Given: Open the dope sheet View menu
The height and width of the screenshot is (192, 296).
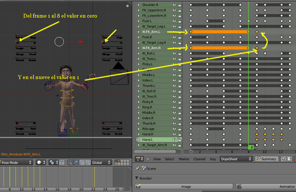Looking at the screenshot, I should coord(157,159).
